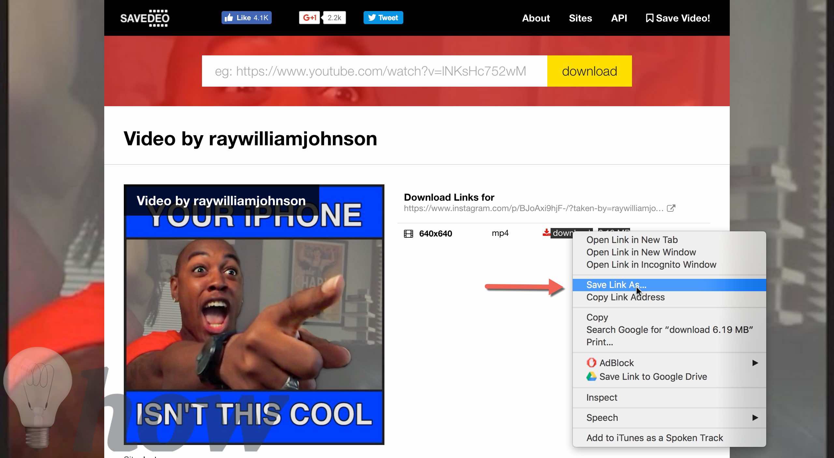Viewport: 834px width, 458px height.
Task: Click the Google +1 button
Action: point(309,18)
